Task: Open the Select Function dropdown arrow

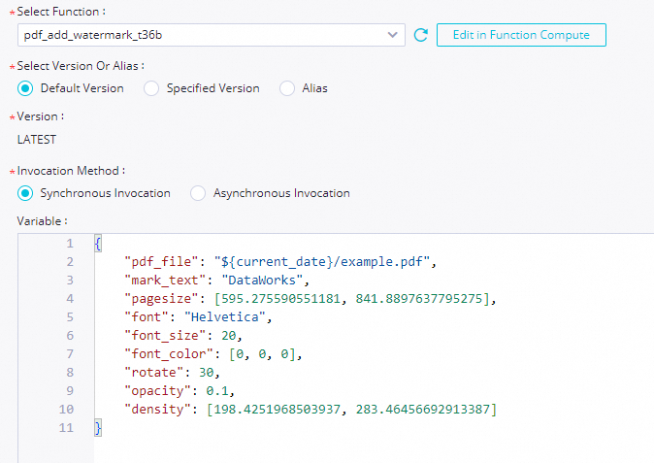Action: [x=392, y=35]
